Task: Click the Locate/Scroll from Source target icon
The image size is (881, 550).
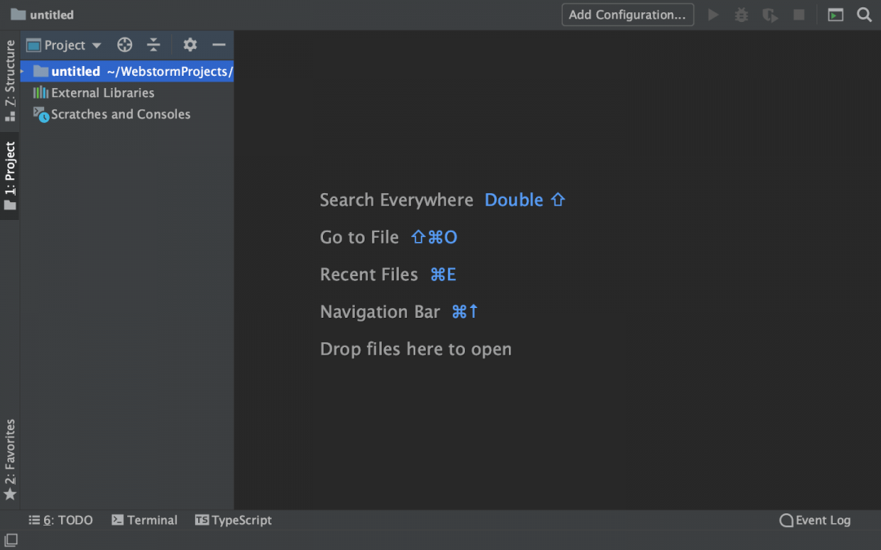Action: [x=124, y=45]
